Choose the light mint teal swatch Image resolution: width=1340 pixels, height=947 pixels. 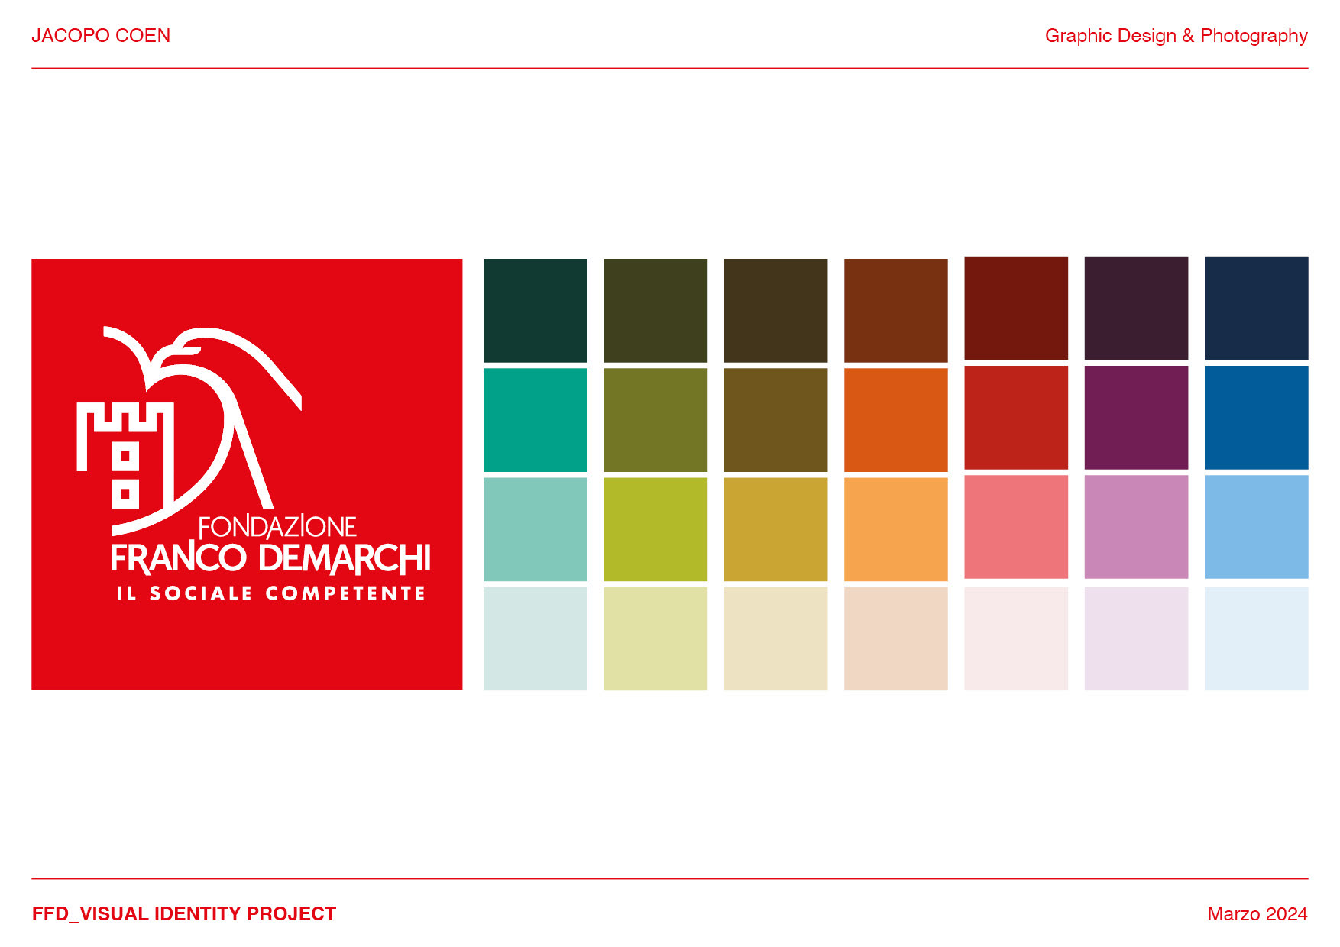tap(536, 529)
